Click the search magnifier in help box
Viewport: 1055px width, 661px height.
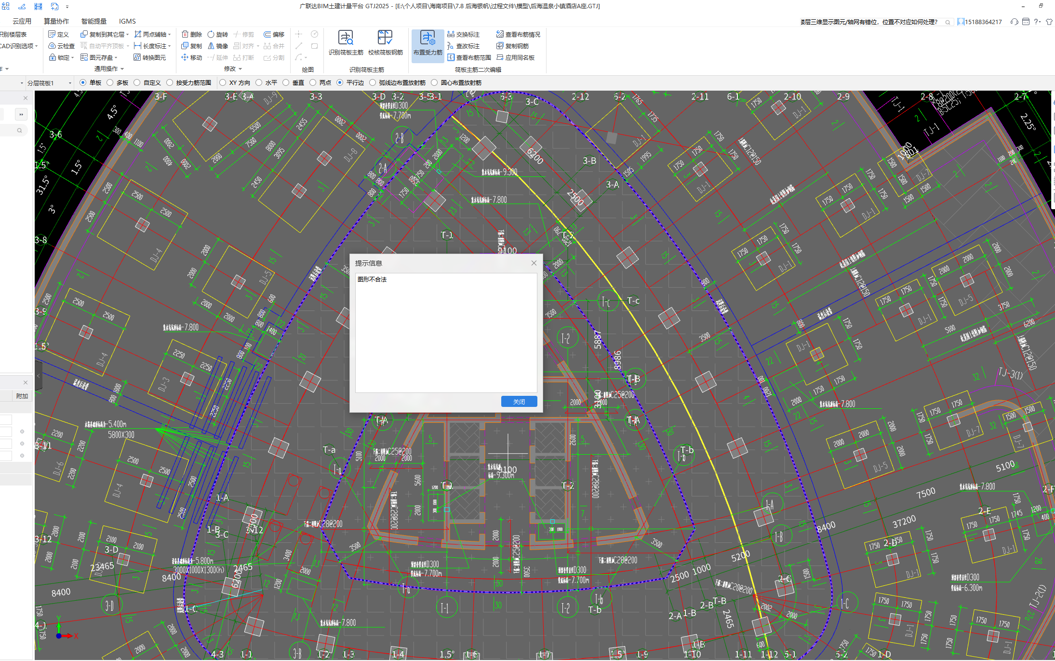click(948, 22)
